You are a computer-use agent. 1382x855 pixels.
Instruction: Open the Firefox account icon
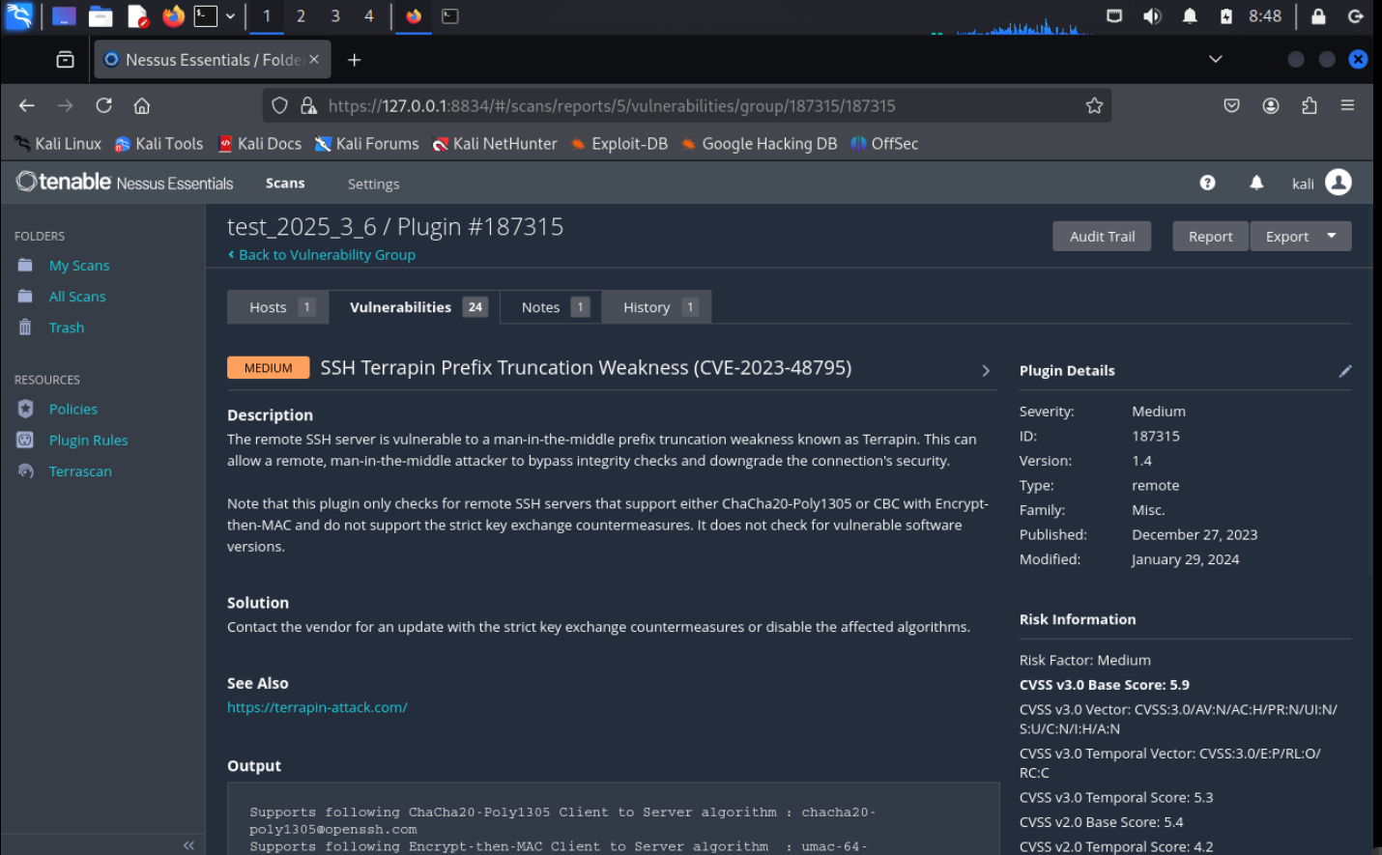click(x=1271, y=105)
